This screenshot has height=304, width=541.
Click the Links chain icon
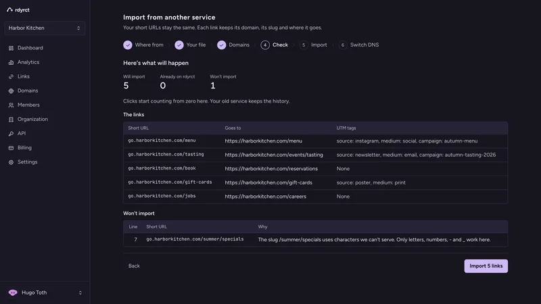(x=11, y=76)
